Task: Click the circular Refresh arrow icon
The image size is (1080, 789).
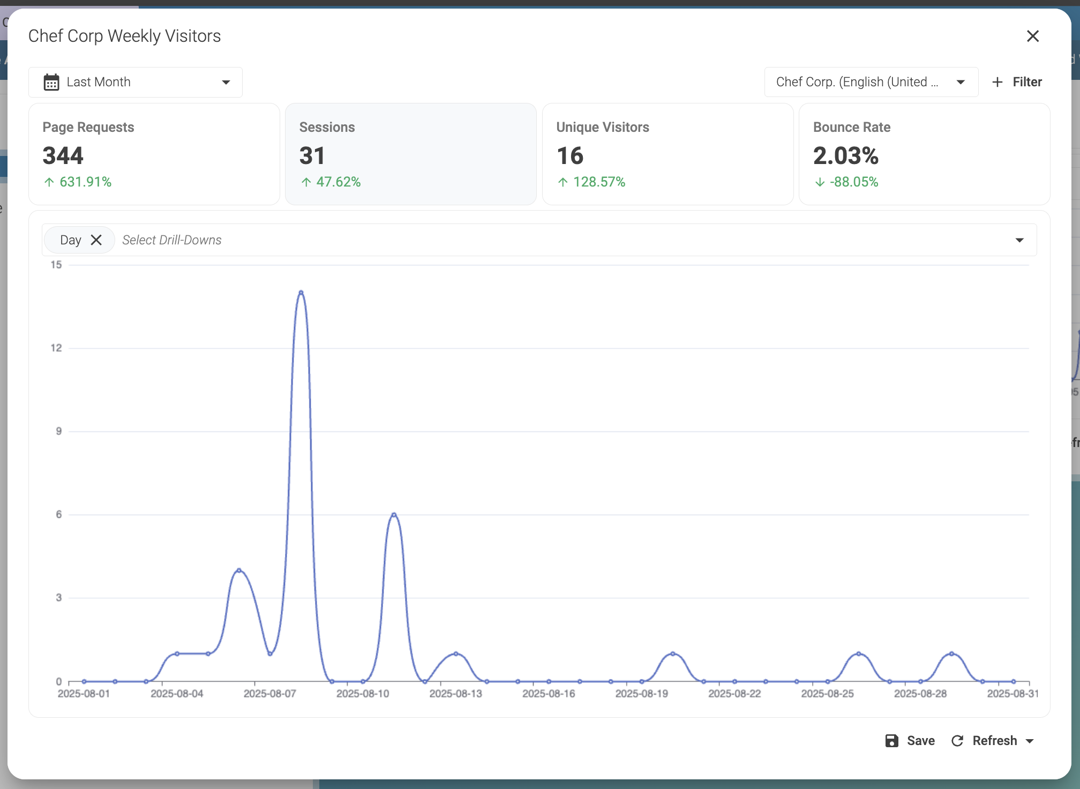Action: 957,741
